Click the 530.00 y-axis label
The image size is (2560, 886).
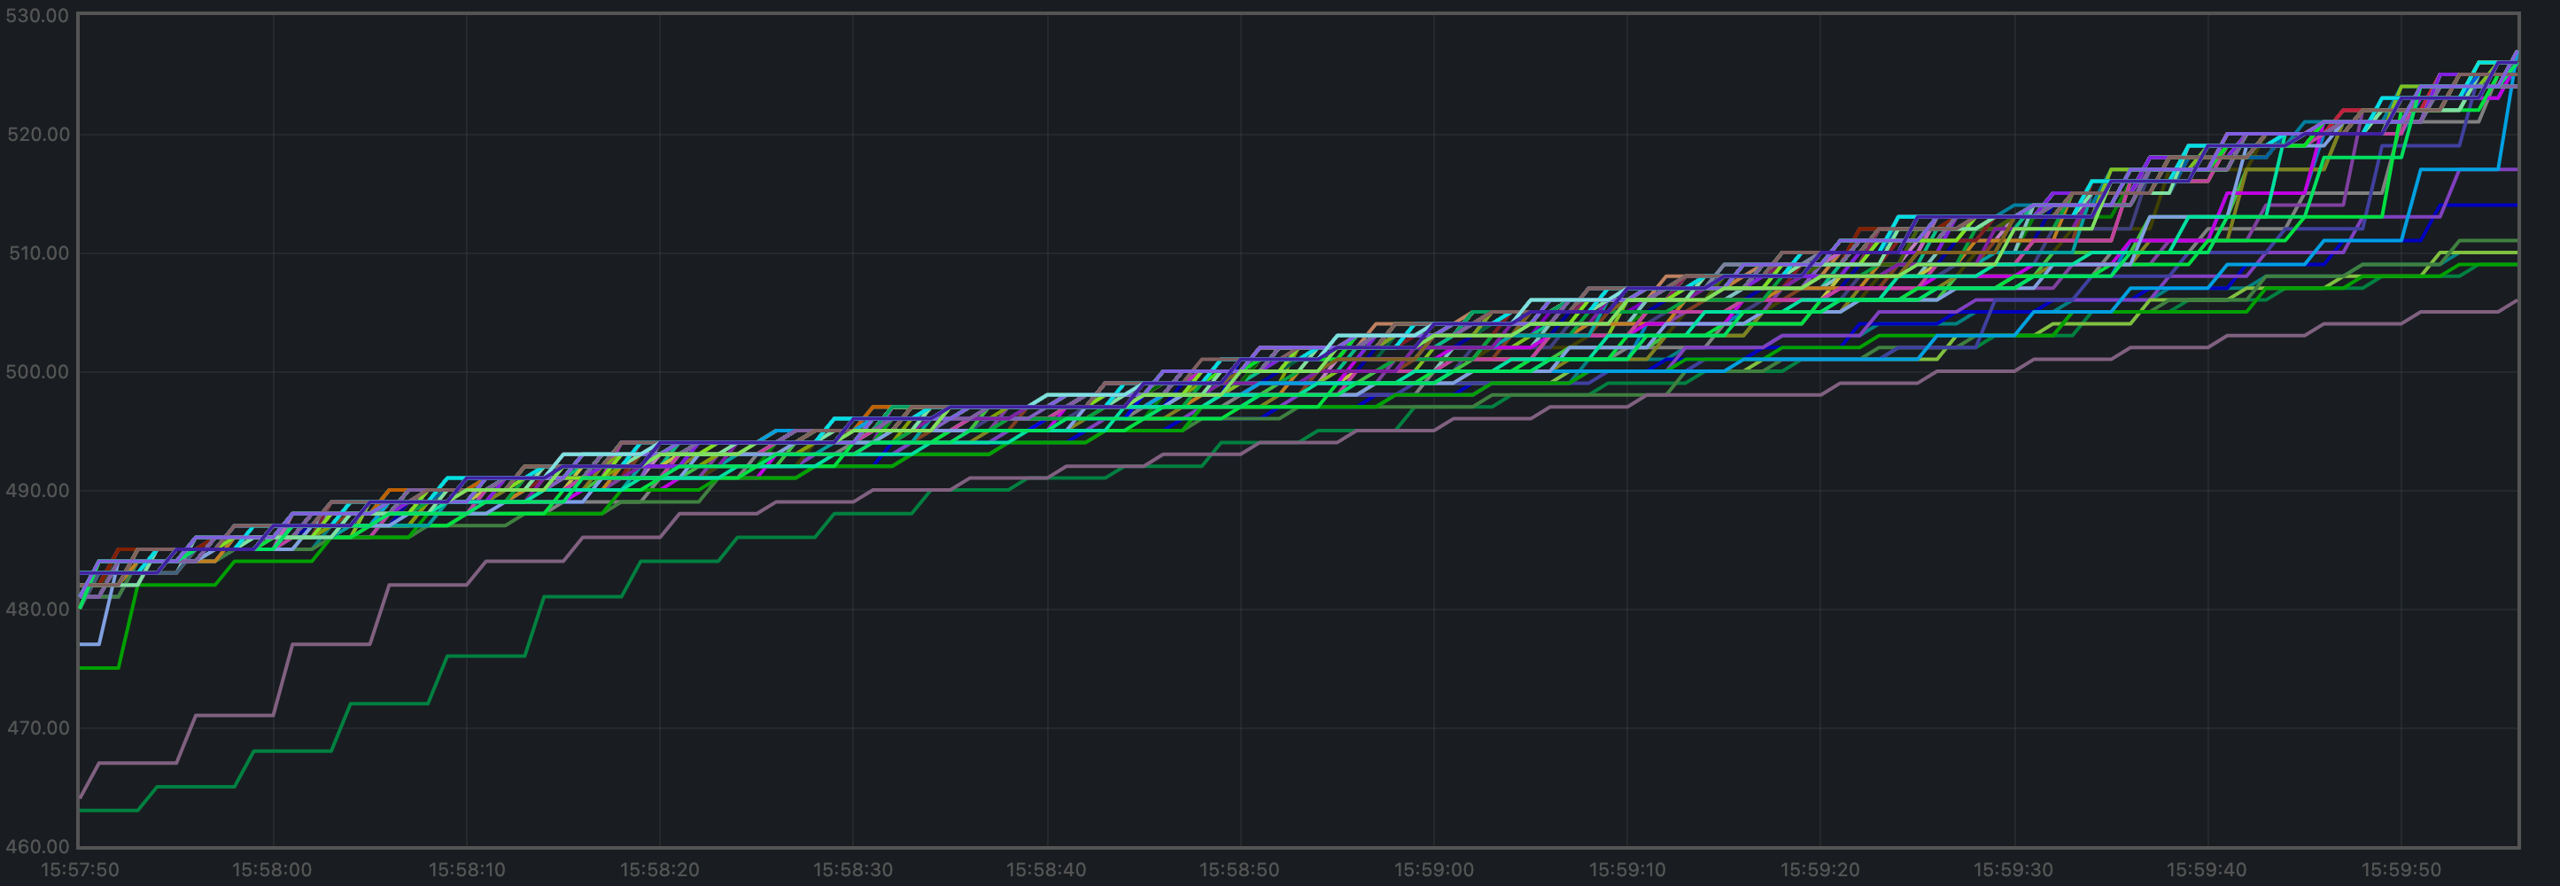35,16
